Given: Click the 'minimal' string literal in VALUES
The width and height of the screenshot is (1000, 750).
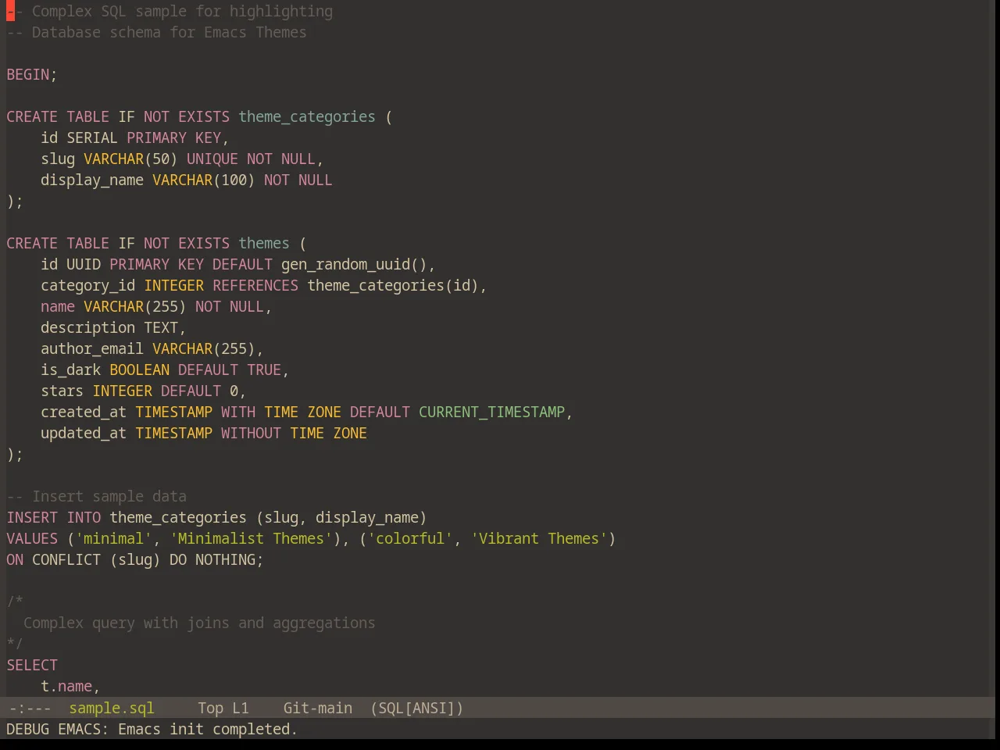Looking at the screenshot, I should coord(114,538).
